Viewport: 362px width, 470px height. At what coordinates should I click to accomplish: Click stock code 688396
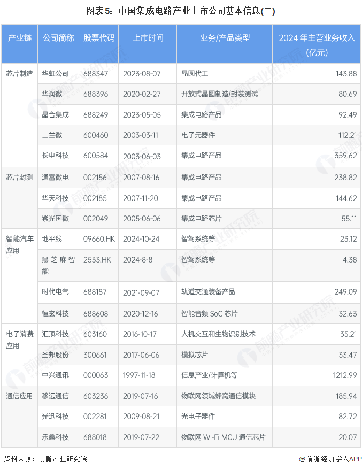[96, 94]
